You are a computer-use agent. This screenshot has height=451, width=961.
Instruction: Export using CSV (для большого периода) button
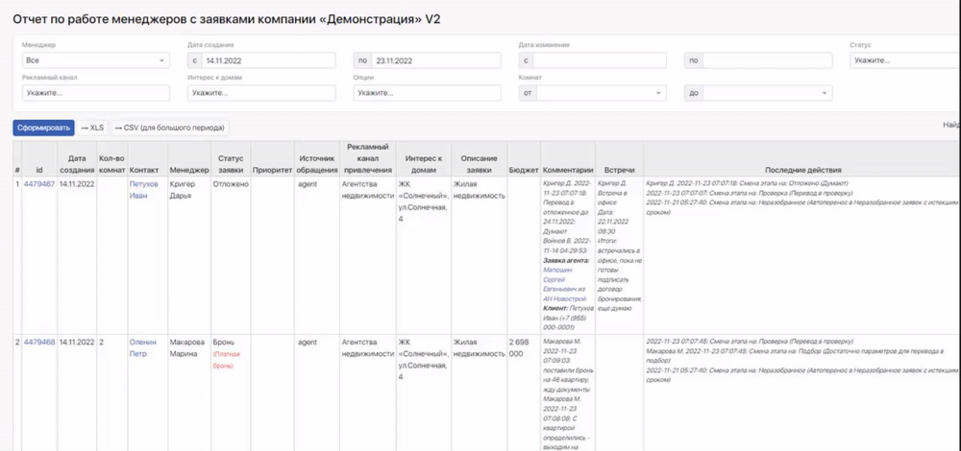(x=169, y=127)
